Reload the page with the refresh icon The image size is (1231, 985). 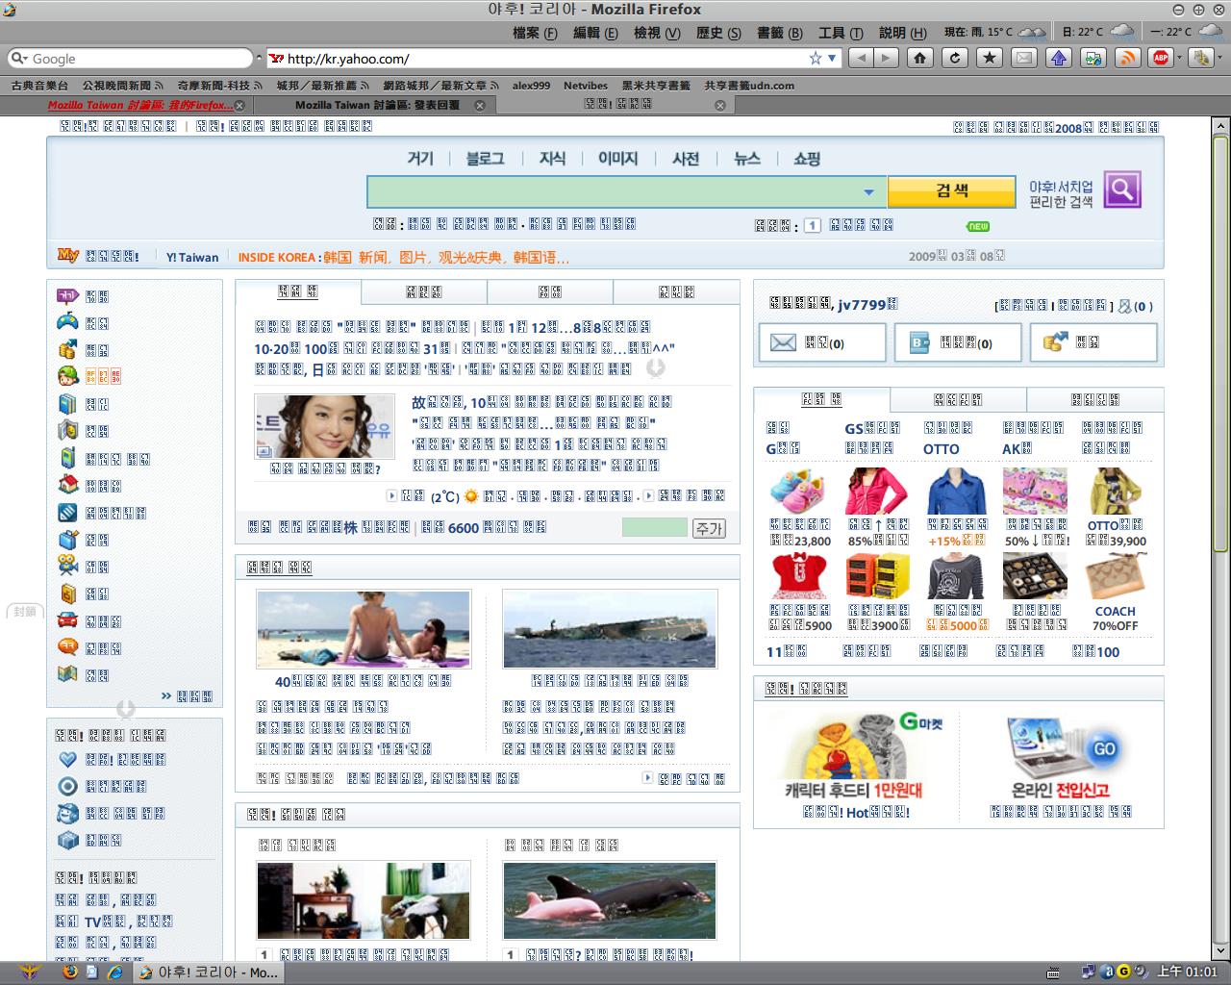[954, 58]
